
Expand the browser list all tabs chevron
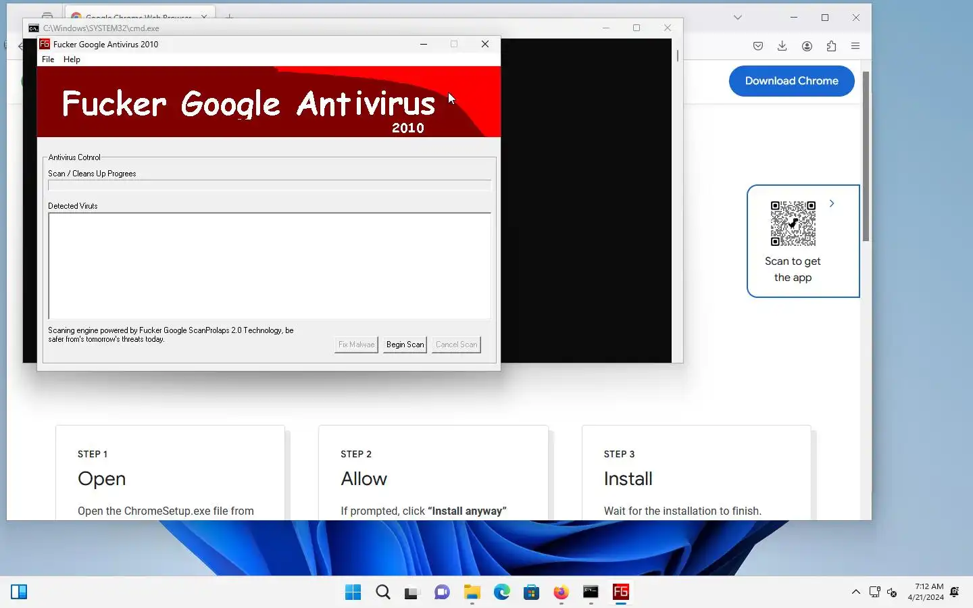[738, 18]
